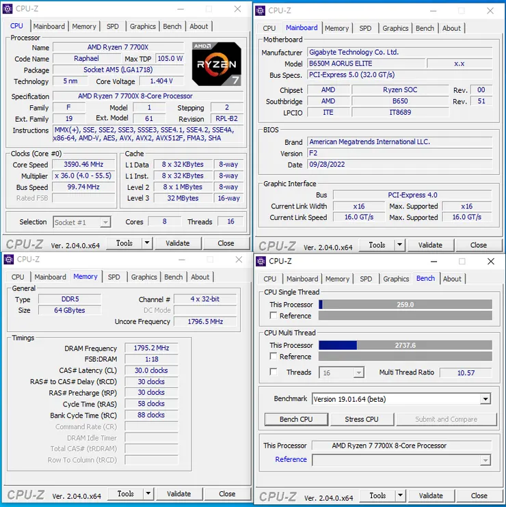Open SPD tab in Bench window
Screen dimensions: 506x507
[366, 279]
